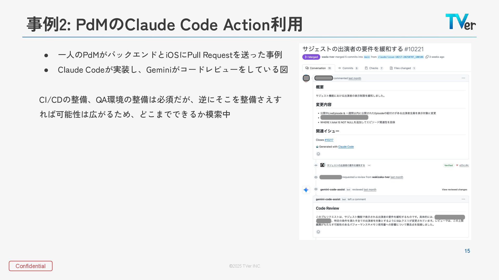499x280 pixels.
Task: Click the ©2025 TVer INC. footer text
Action: tap(245, 266)
